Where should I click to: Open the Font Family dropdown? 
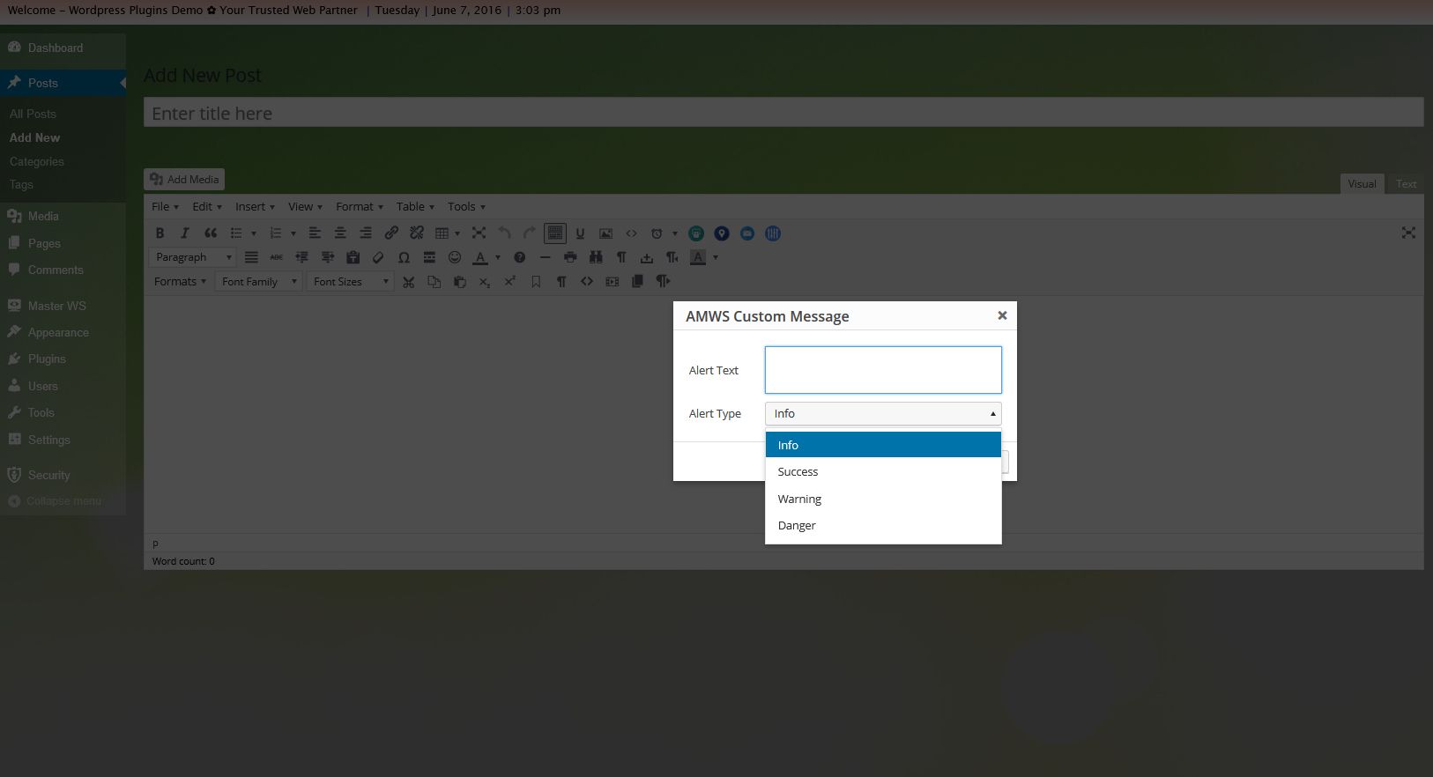(x=259, y=282)
